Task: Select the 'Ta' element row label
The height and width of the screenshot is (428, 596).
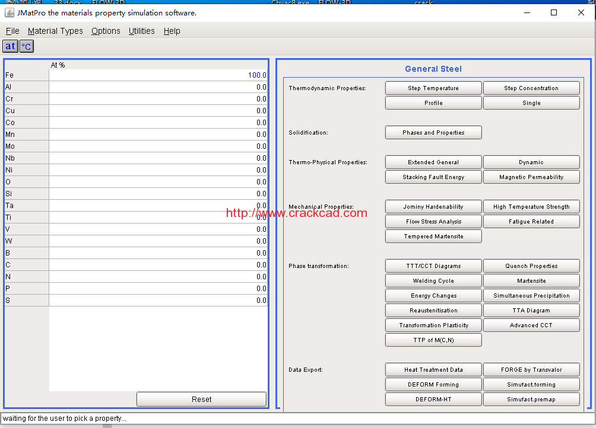Action: 27,205
